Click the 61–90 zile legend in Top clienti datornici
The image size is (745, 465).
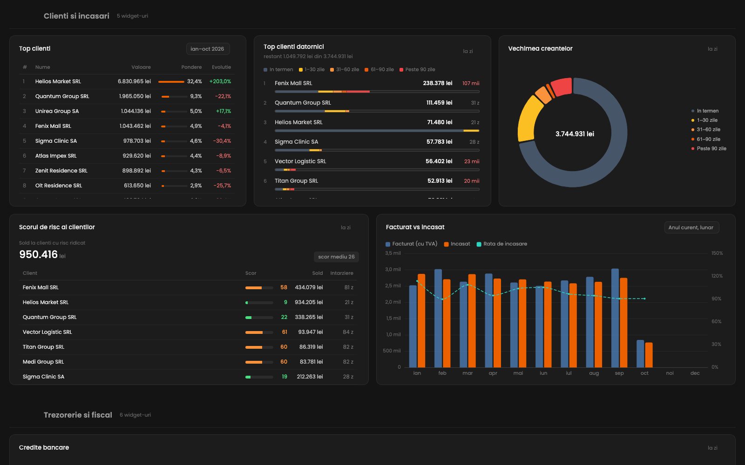point(379,70)
